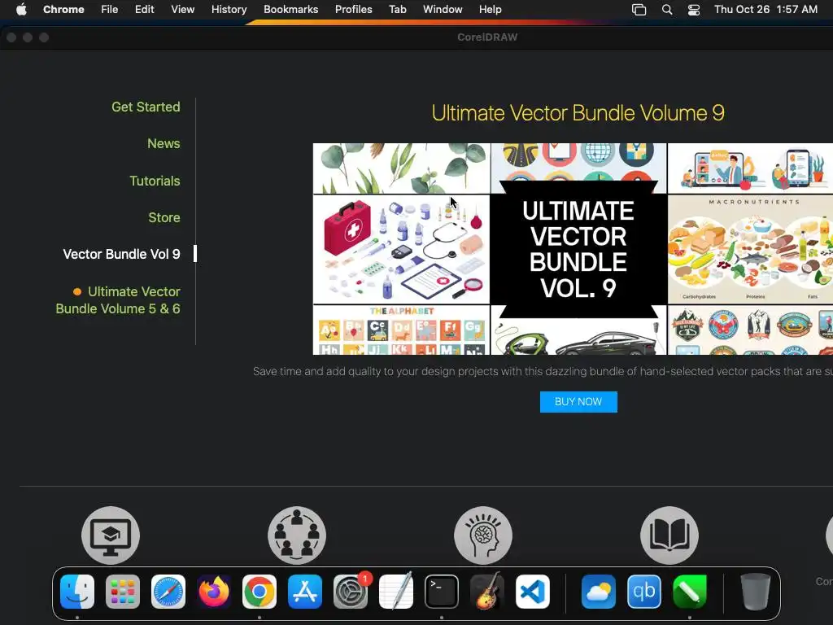The height and width of the screenshot is (625, 833).
Task: Open Control Center in menu bar
Action: coord(694,10)
